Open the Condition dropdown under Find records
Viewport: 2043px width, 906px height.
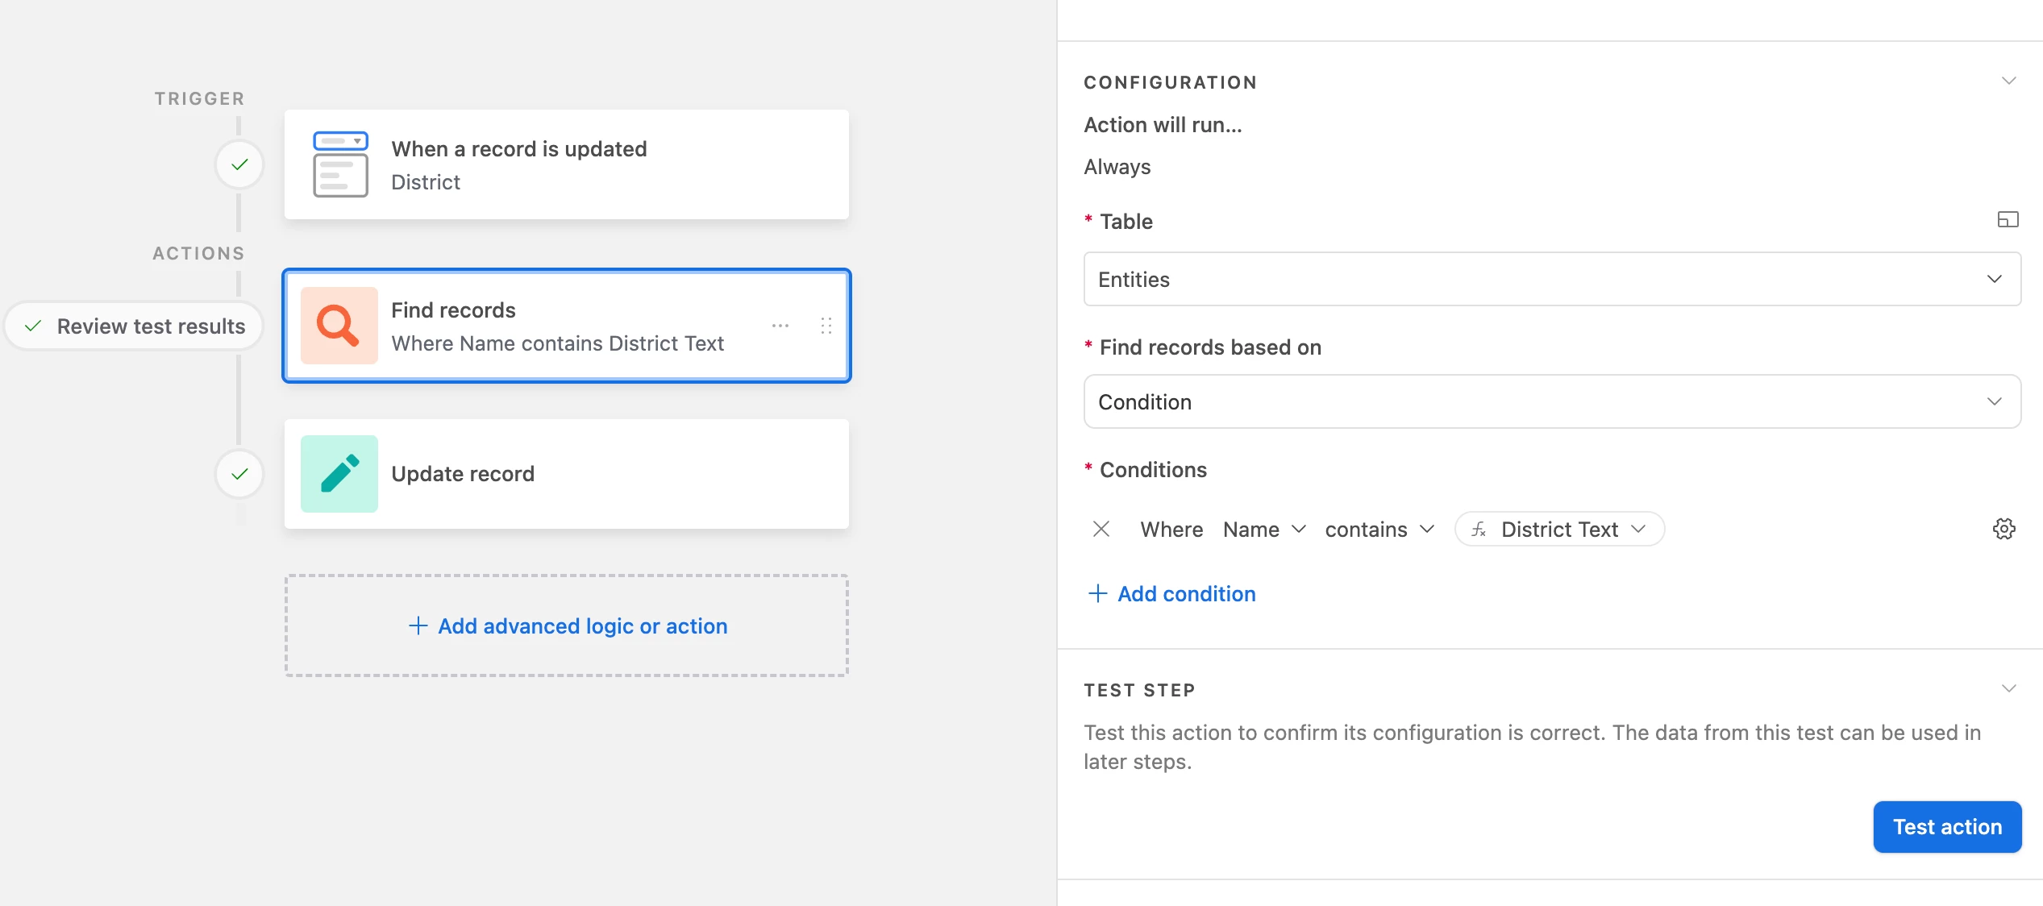point(1551,401)
